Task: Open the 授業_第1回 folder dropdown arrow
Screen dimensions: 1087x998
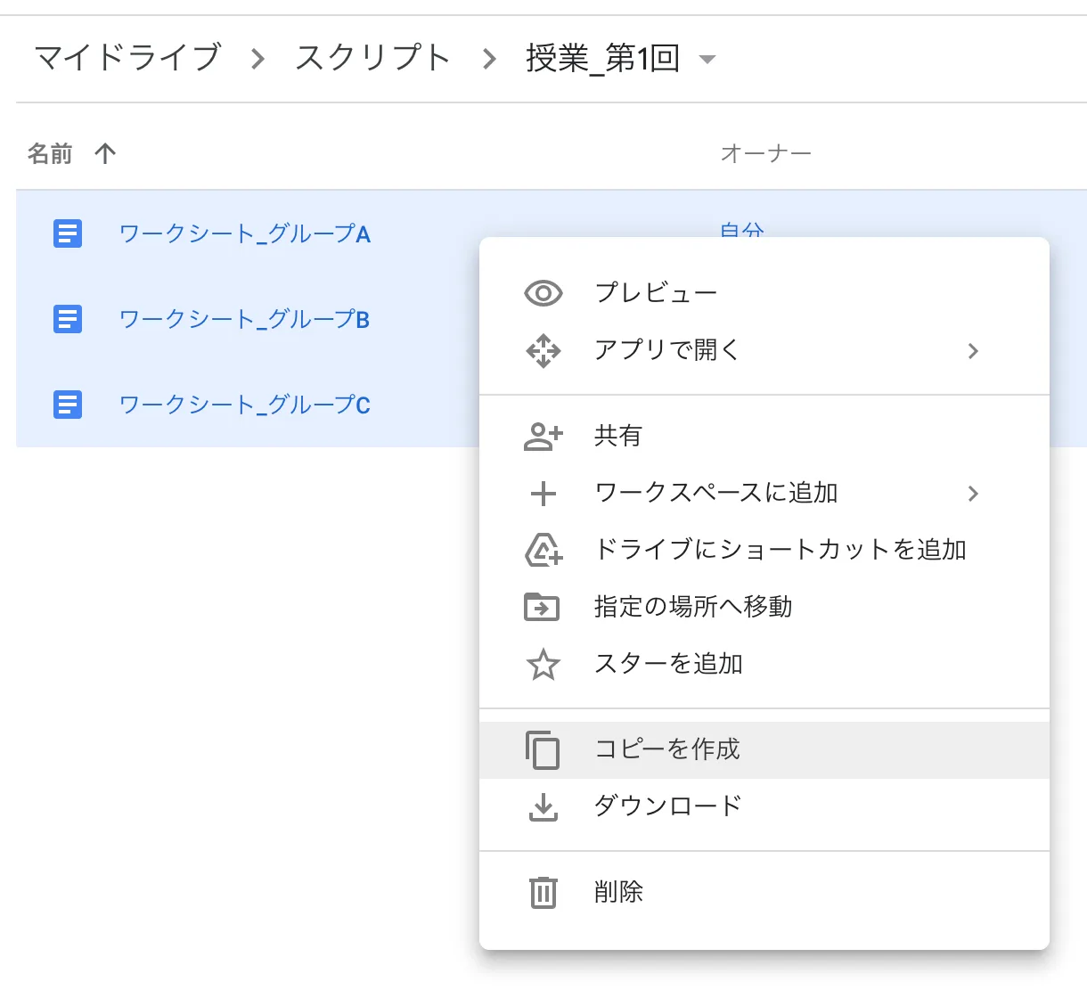Action: click(x=707, y=60)
